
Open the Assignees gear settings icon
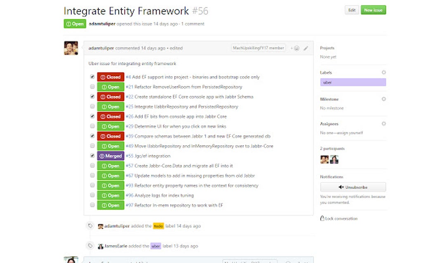pyautogui.click(x=384, y=124)
